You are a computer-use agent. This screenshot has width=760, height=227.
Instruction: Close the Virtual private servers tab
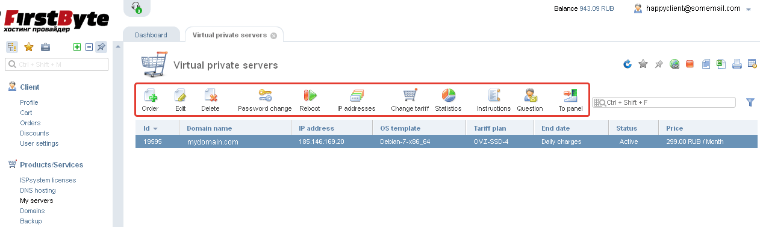(x=273, y=36)
